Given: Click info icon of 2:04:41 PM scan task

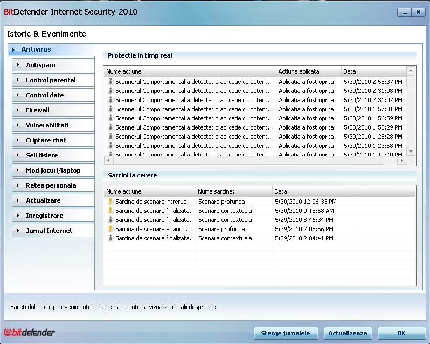Looking at the screenshot, I should click(x=110, y=238).
